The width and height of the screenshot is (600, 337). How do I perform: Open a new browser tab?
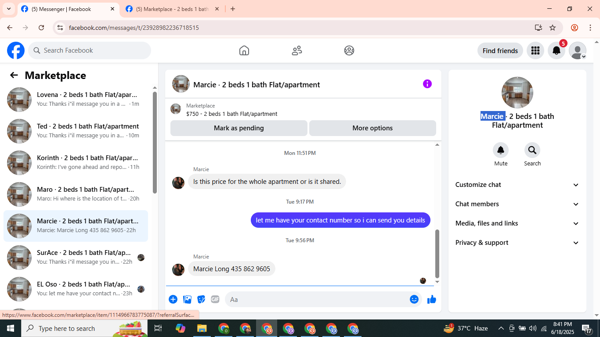233,9
